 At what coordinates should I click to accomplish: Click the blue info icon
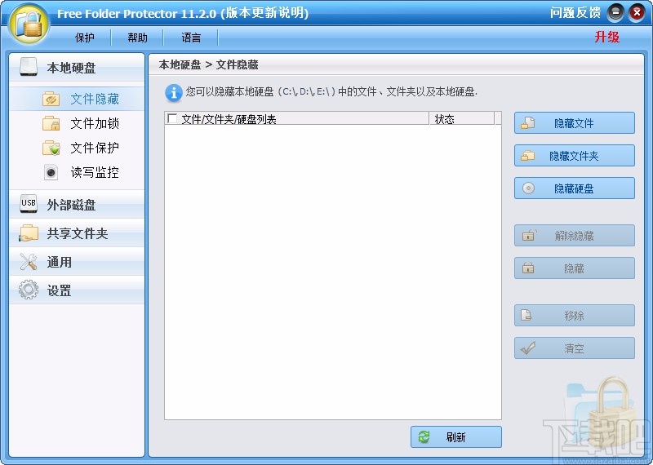click(174, 92)
